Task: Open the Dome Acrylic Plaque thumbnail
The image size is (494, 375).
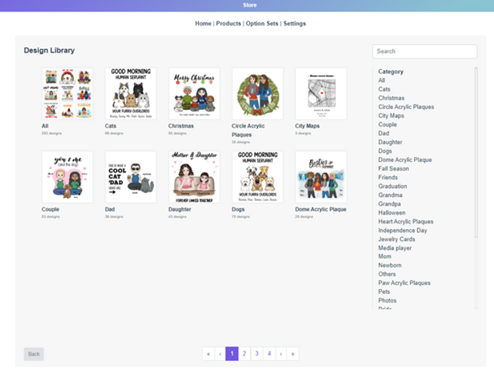Action: coord(321,177)
